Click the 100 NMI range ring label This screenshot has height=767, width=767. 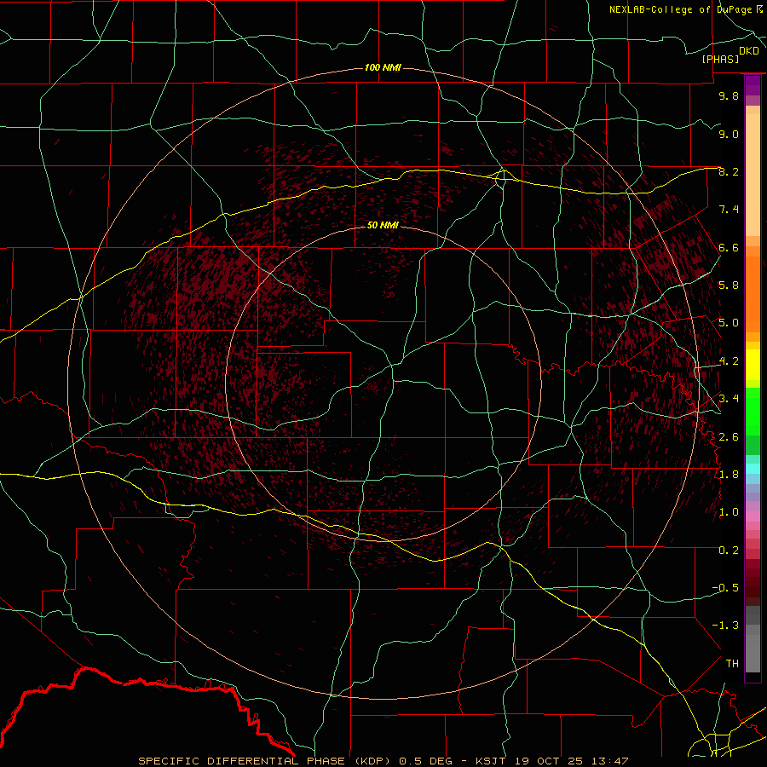(383, 67)
